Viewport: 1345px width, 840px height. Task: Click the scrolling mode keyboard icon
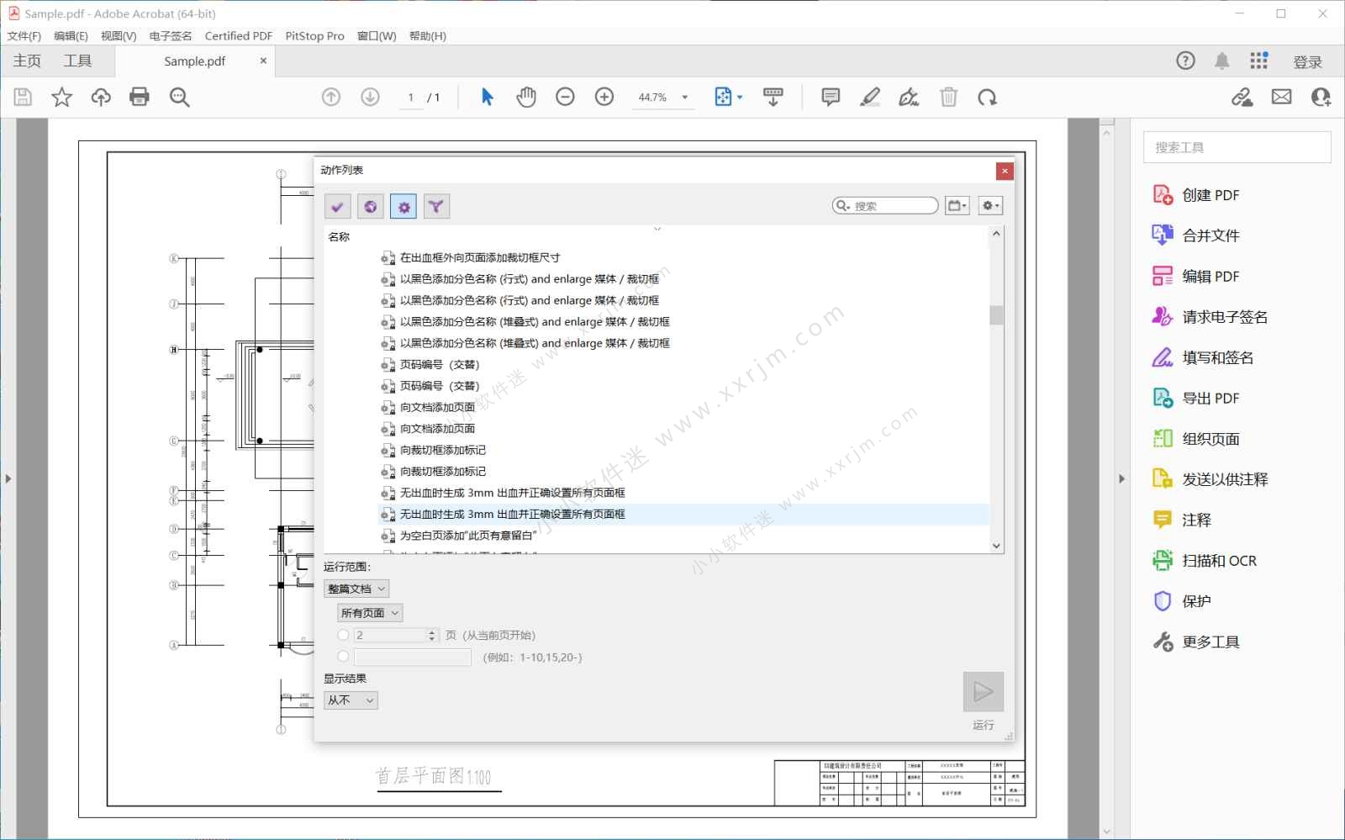(x=773, y=98)
